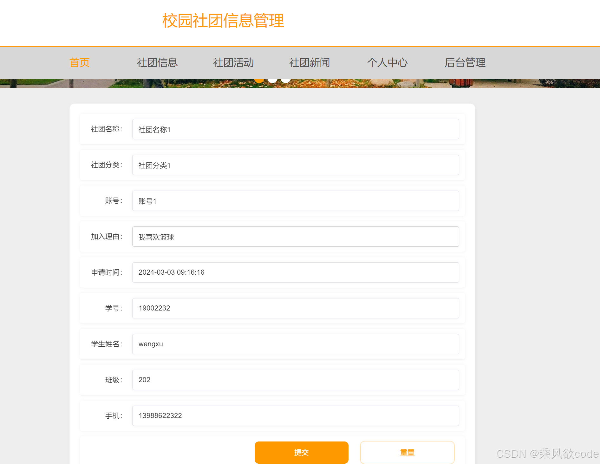Open 后台管理
This screenshot has width=600, height=464.
[x=465, y=63]
